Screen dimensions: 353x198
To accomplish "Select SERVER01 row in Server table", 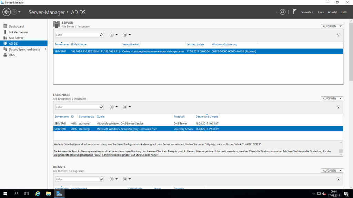I will click(x=198, y=52).
